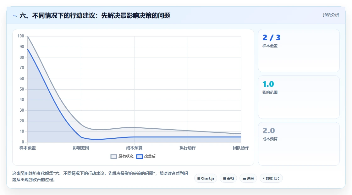This screenshot has height=195, width=352.
Task: Click the 表格 tag square icon
Action: click(x=224, y=178)
